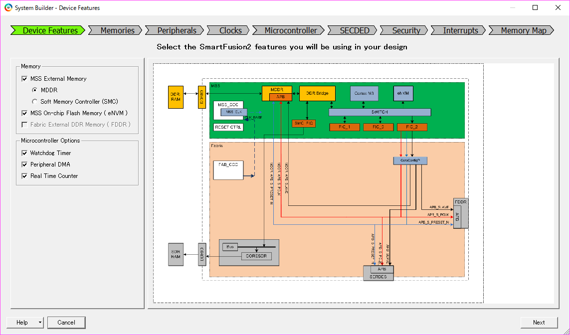Viewport: 570px width, 335px height.
Task: Click the SWITCH bus block in the diagram
Action: (380, 112)
